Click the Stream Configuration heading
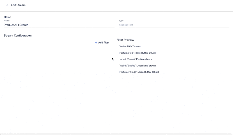Screen dimensions: 233x135 click(x=18, y=36)
